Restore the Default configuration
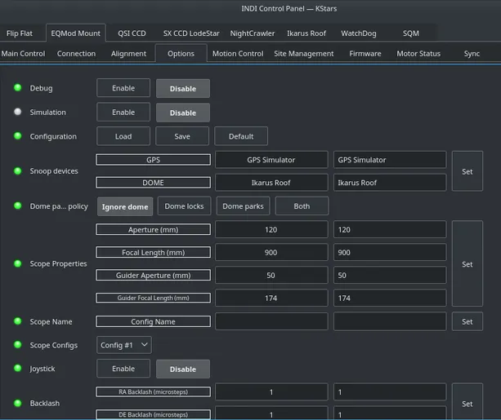The width and height of the screenshot is (501, 420). point(241,136)
